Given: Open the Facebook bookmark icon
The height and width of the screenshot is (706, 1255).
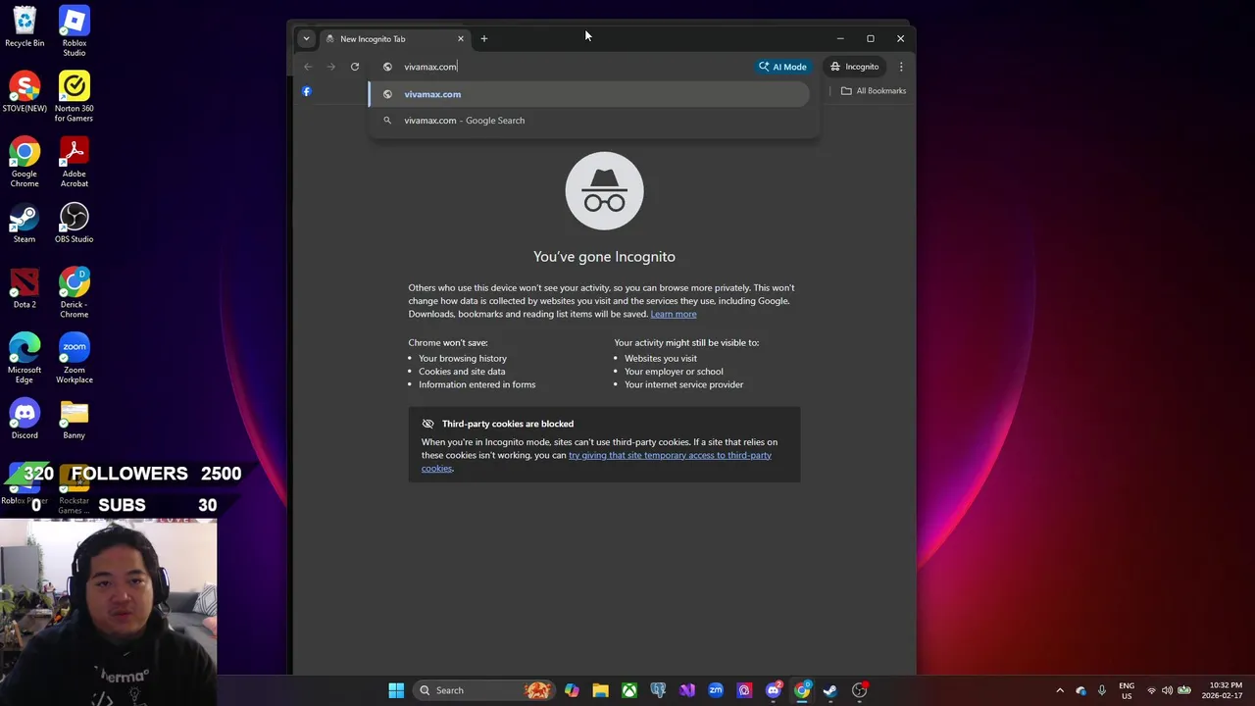Looking at the screenshot, I should point(307,91).
